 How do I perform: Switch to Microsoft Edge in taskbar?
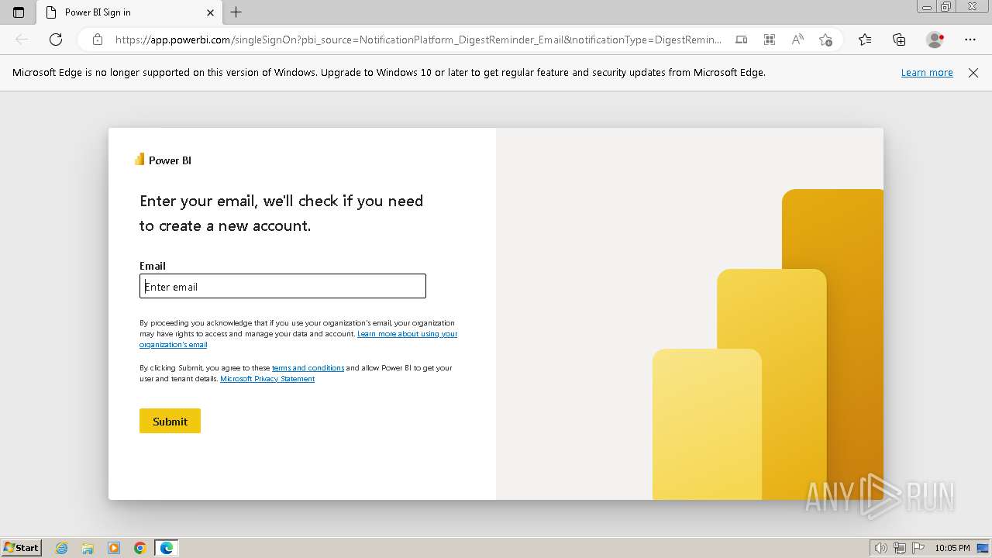tap(167, 548)
